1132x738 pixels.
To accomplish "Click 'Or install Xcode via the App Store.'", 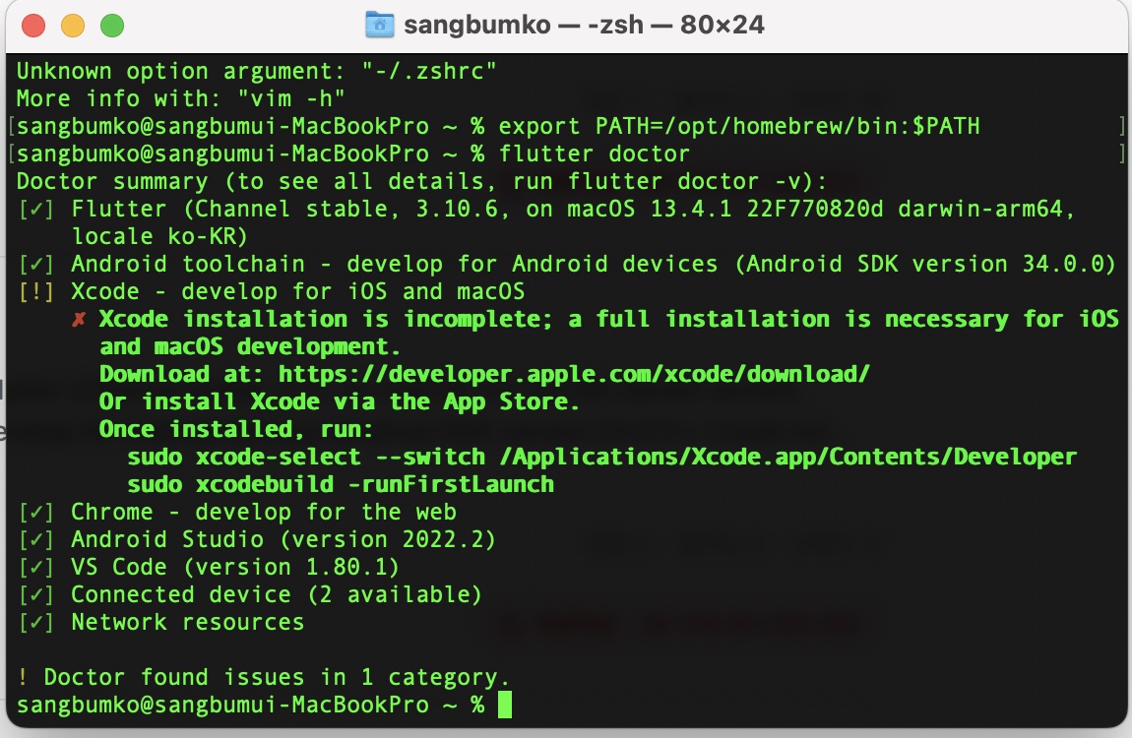I will point(339,401).
